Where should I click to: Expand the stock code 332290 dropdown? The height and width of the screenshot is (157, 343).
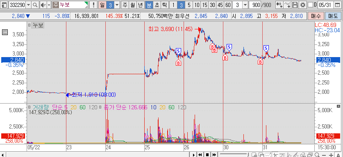[28, 4]
